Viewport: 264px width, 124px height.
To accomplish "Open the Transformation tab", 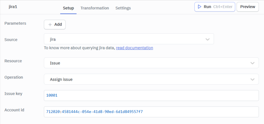I will click(95, 8).
